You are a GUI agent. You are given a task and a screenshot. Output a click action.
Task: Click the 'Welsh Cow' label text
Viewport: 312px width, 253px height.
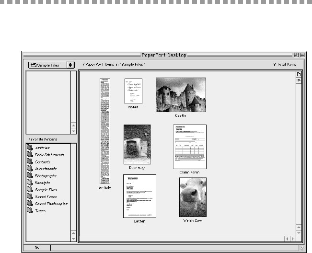pos(193,220)
